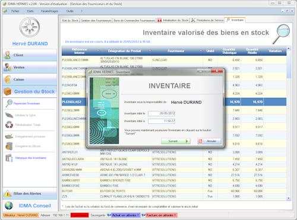297x220 pixels.
Task: Click the icon before Achat en attente
Action: pyautogui.click(x=109, y=215)
